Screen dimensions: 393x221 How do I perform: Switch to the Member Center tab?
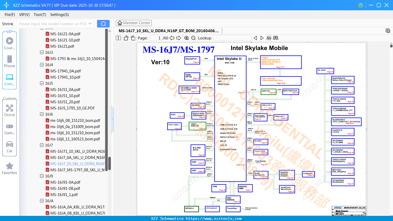134,23
